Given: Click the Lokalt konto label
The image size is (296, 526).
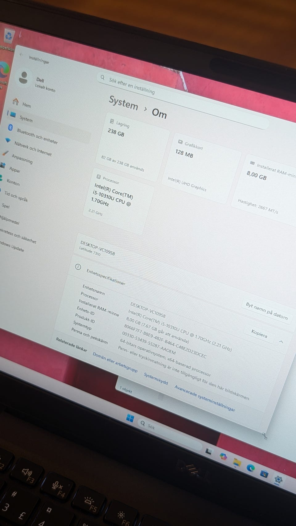Looking at the screenshot, I should 45,88.
